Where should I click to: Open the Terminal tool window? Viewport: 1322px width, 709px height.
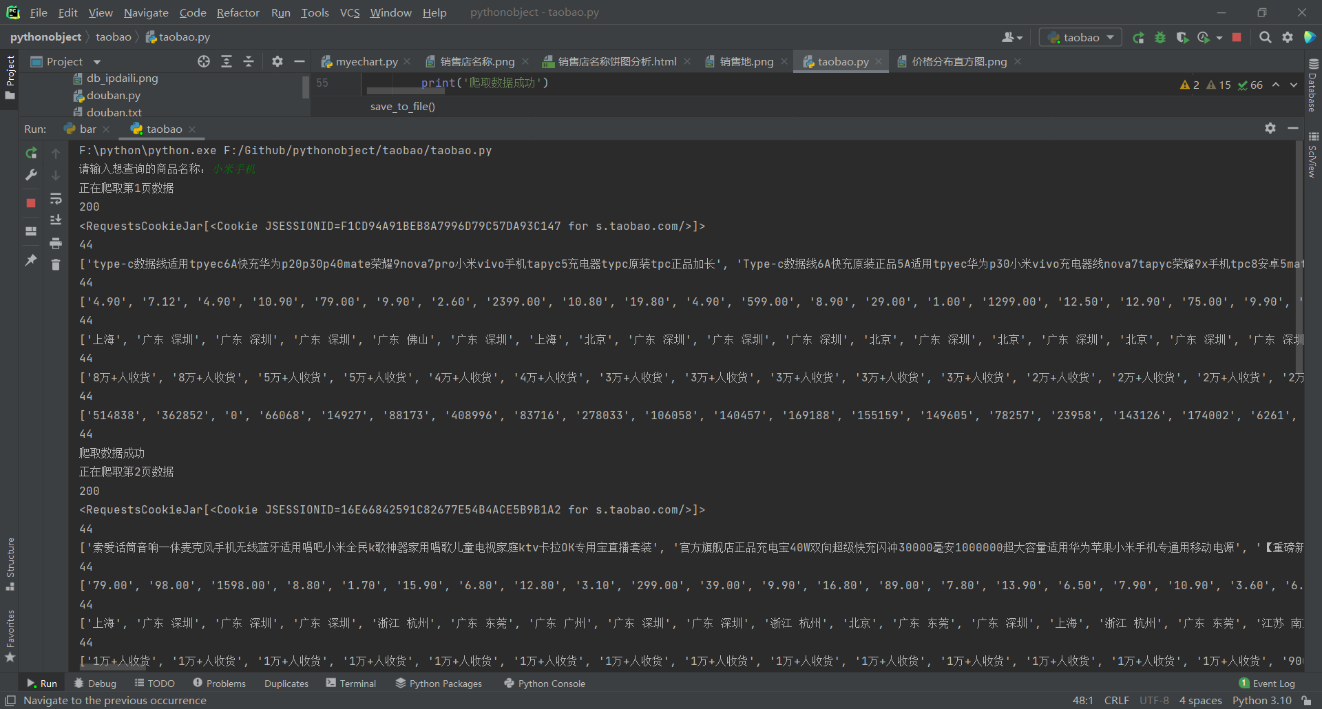(351, 684)
